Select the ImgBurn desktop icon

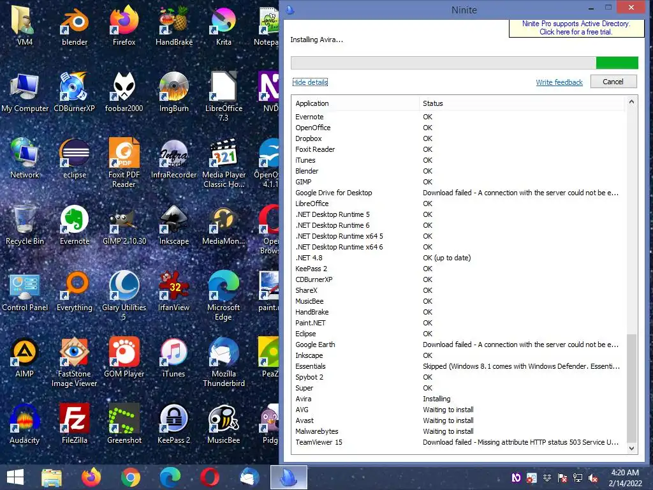[x=174, y=93]
